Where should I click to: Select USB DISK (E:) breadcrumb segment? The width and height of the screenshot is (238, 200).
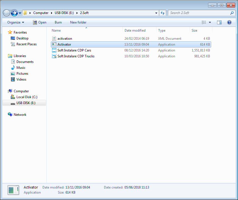(64, 13)
